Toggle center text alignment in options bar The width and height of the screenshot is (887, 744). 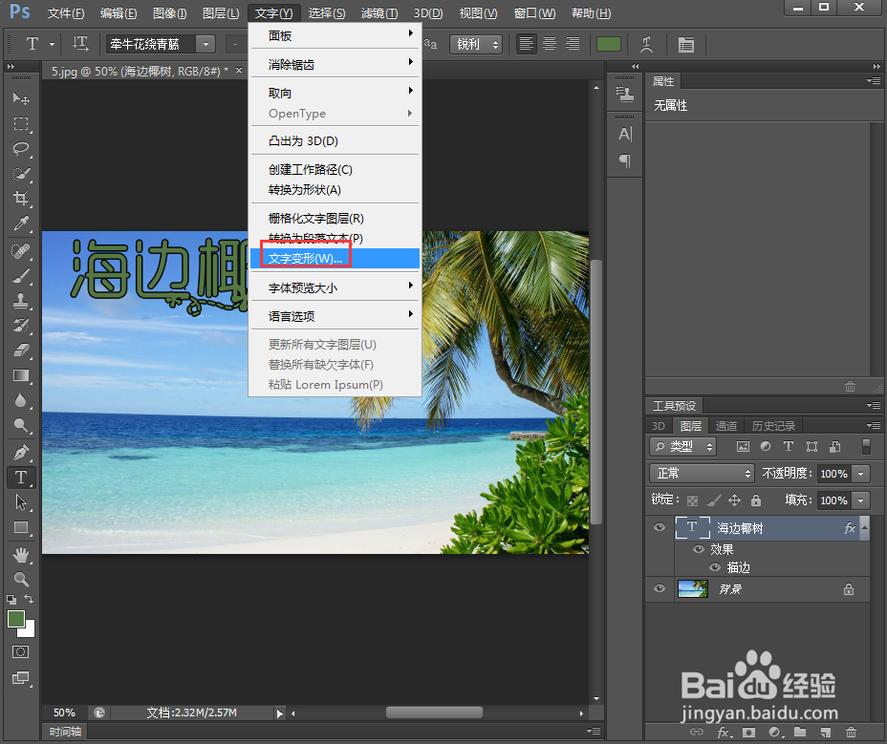(549, 44)
